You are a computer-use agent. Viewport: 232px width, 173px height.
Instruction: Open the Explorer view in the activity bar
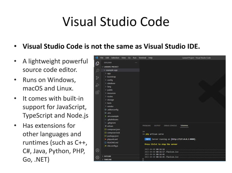coord(97,63)
